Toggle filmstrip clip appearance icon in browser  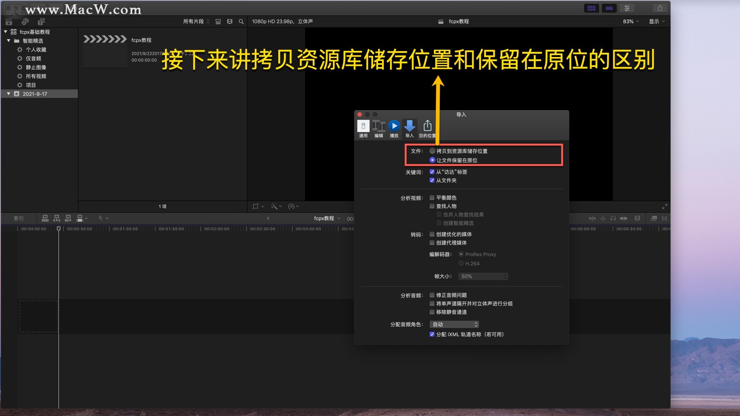(x=230, y=22)
